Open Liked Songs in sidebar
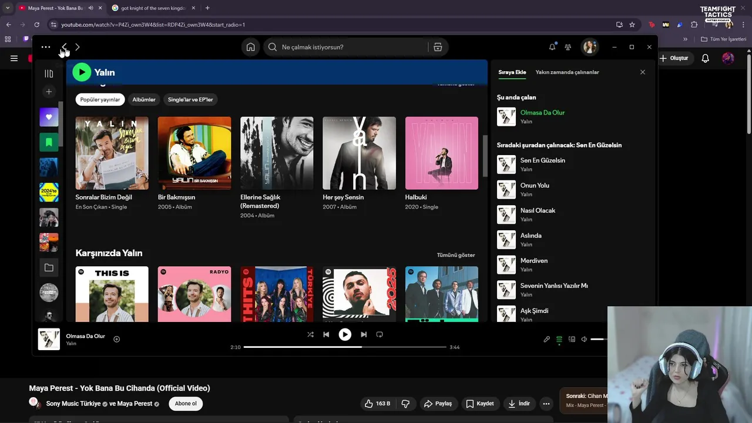 coord(49,117)
